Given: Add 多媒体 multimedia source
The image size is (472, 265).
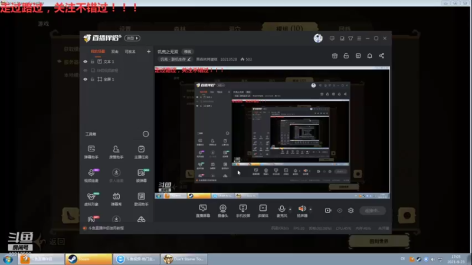Looking at the screenshot, I should point(263,211).
